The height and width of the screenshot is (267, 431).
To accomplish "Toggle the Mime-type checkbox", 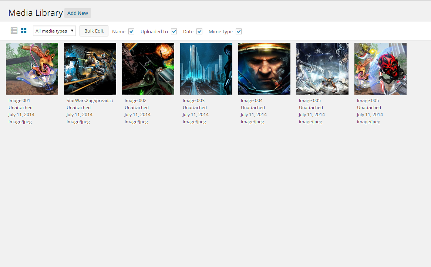I will point(239,31).
